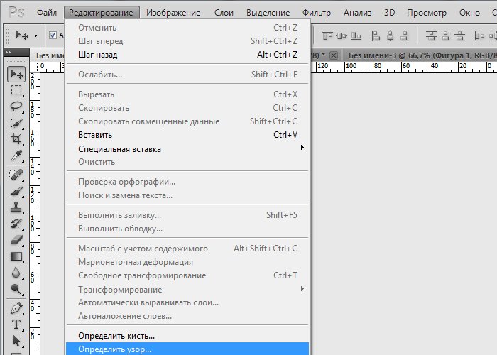Select the Clone Stamp tool
This screenshot has height=355, width=497.
[16, 207]
